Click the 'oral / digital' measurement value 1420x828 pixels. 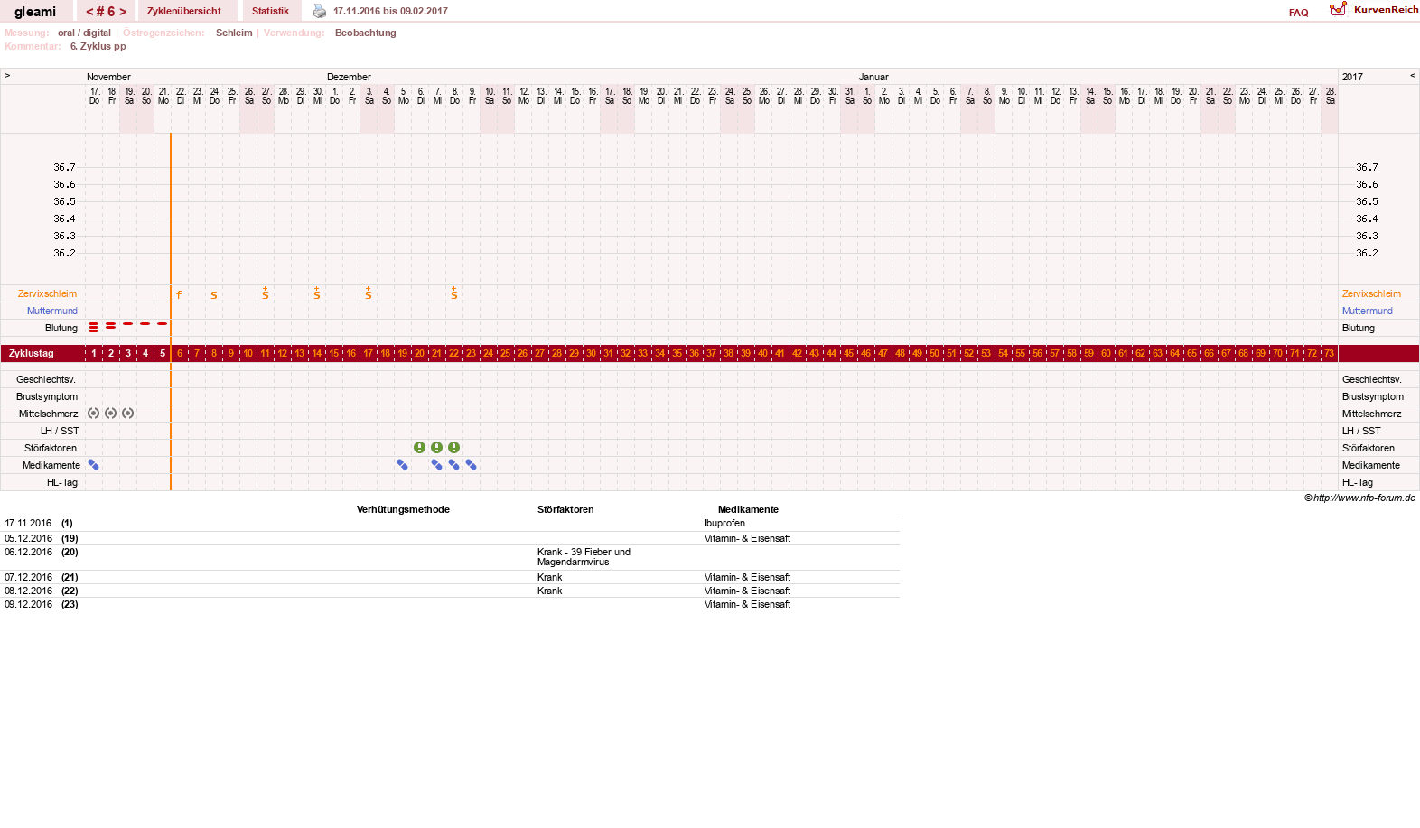[84, 33]
